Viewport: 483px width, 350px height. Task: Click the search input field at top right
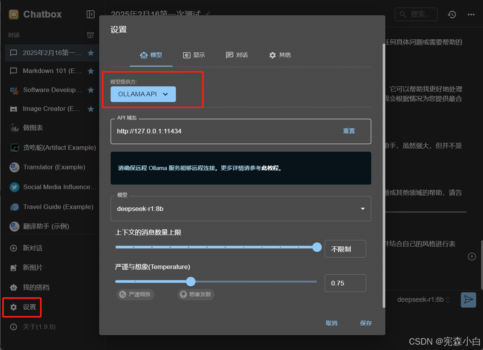(416, 14)
